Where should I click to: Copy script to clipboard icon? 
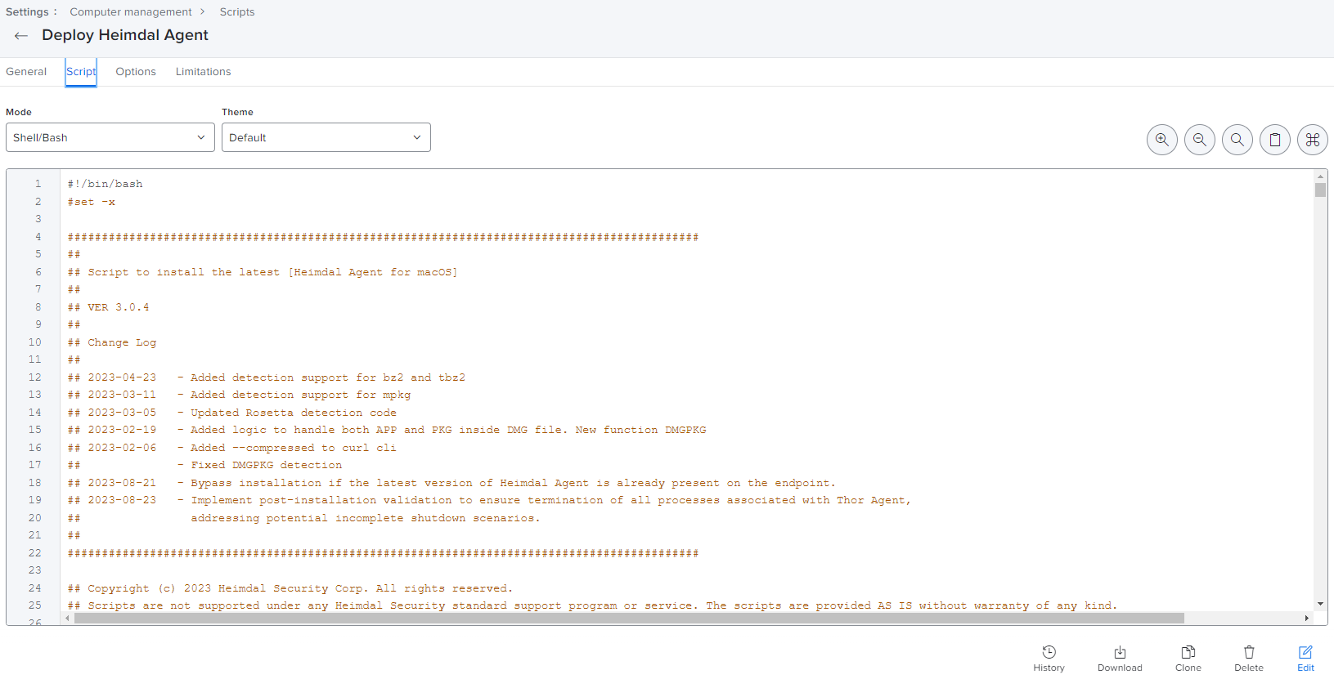click(x=1275, y=140)
